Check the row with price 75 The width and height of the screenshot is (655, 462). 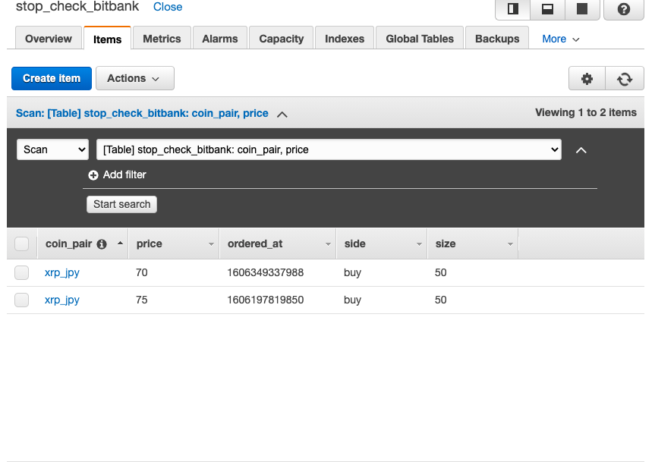tap(22, 300)
